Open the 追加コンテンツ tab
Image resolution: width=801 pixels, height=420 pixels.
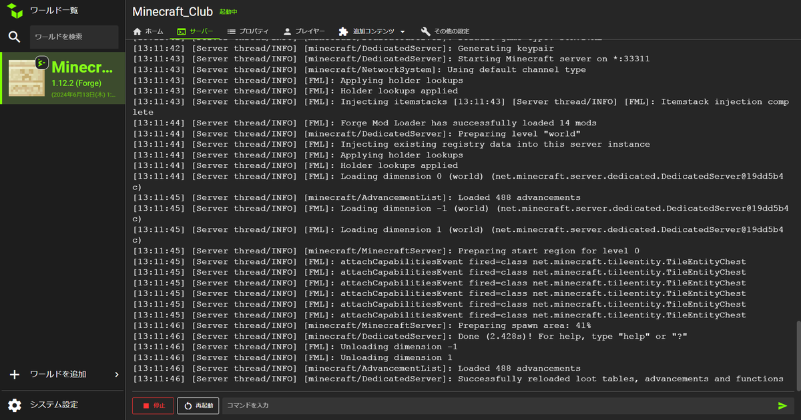[x=372, y=31]
